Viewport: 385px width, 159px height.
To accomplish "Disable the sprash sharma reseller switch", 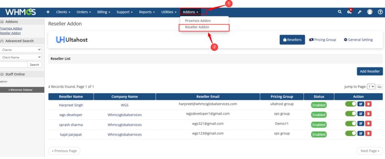I will pos(350,123).
